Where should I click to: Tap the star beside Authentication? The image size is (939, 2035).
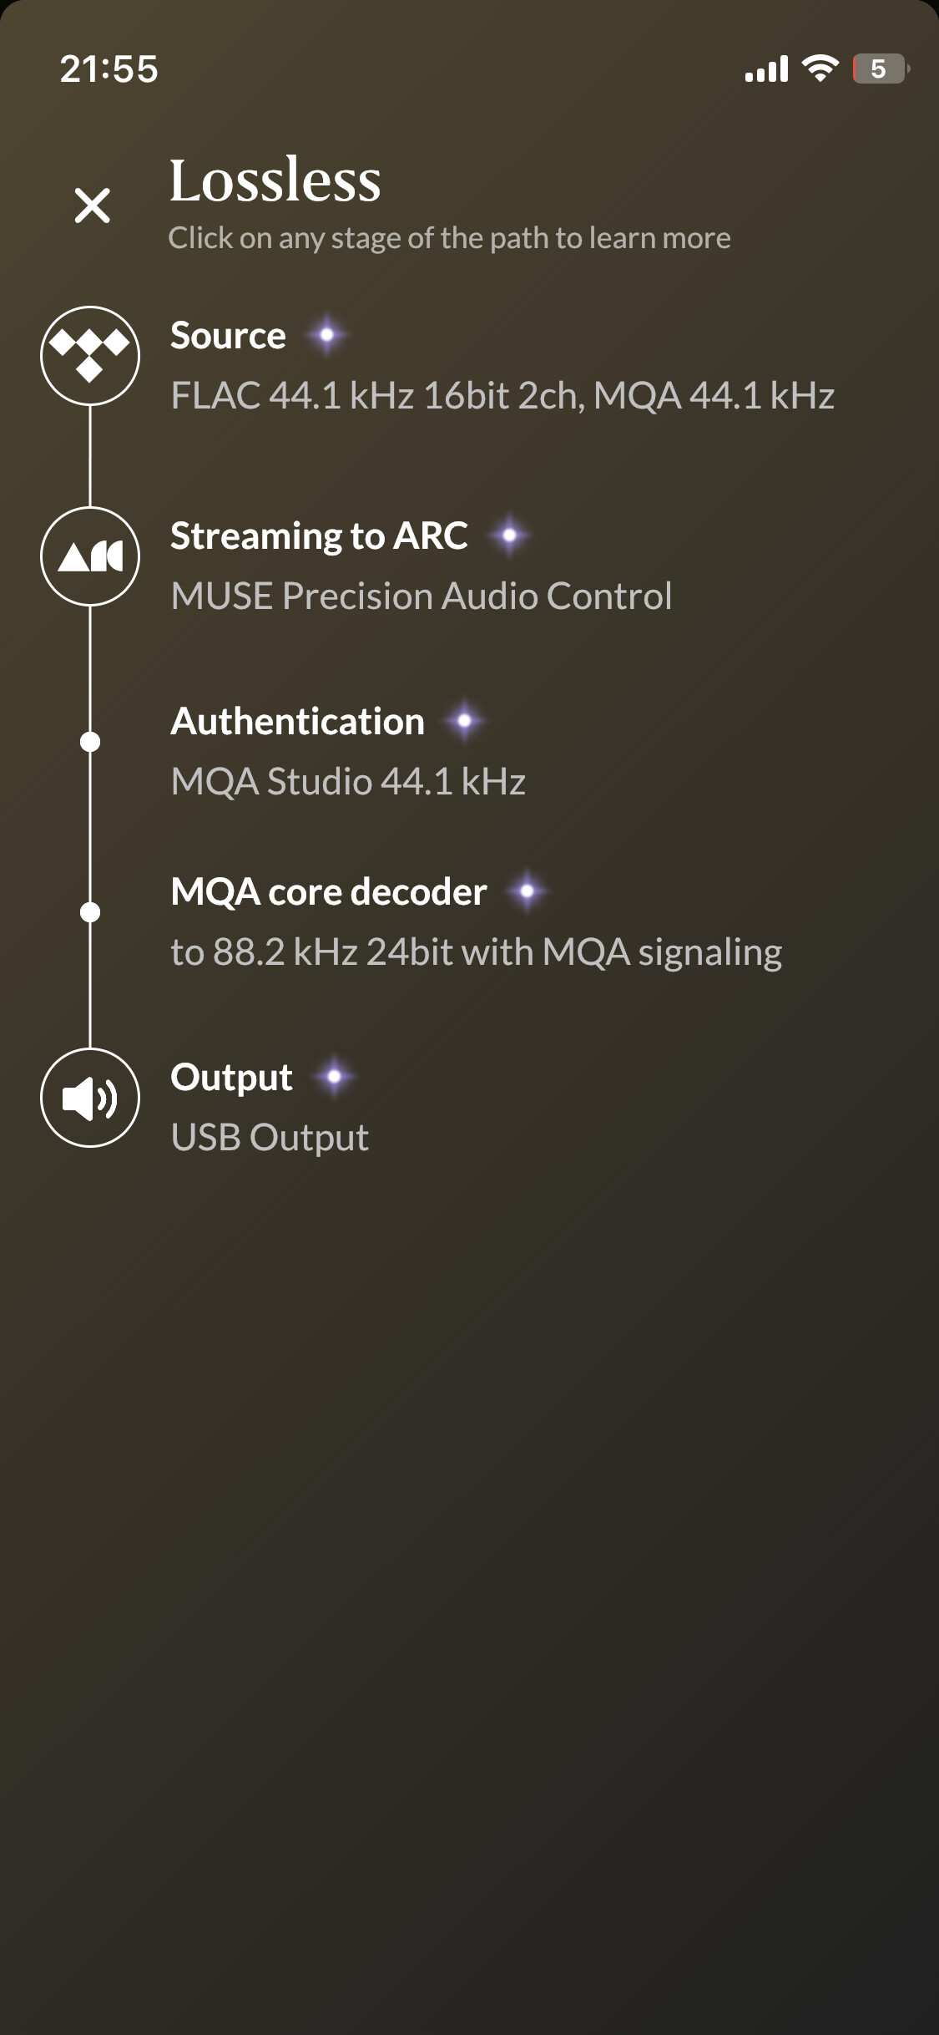(465, 721)
